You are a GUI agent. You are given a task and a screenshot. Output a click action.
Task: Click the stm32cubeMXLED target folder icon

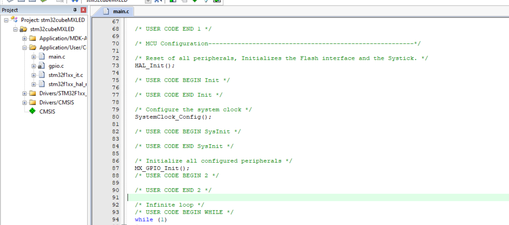[x=23, y=29]
